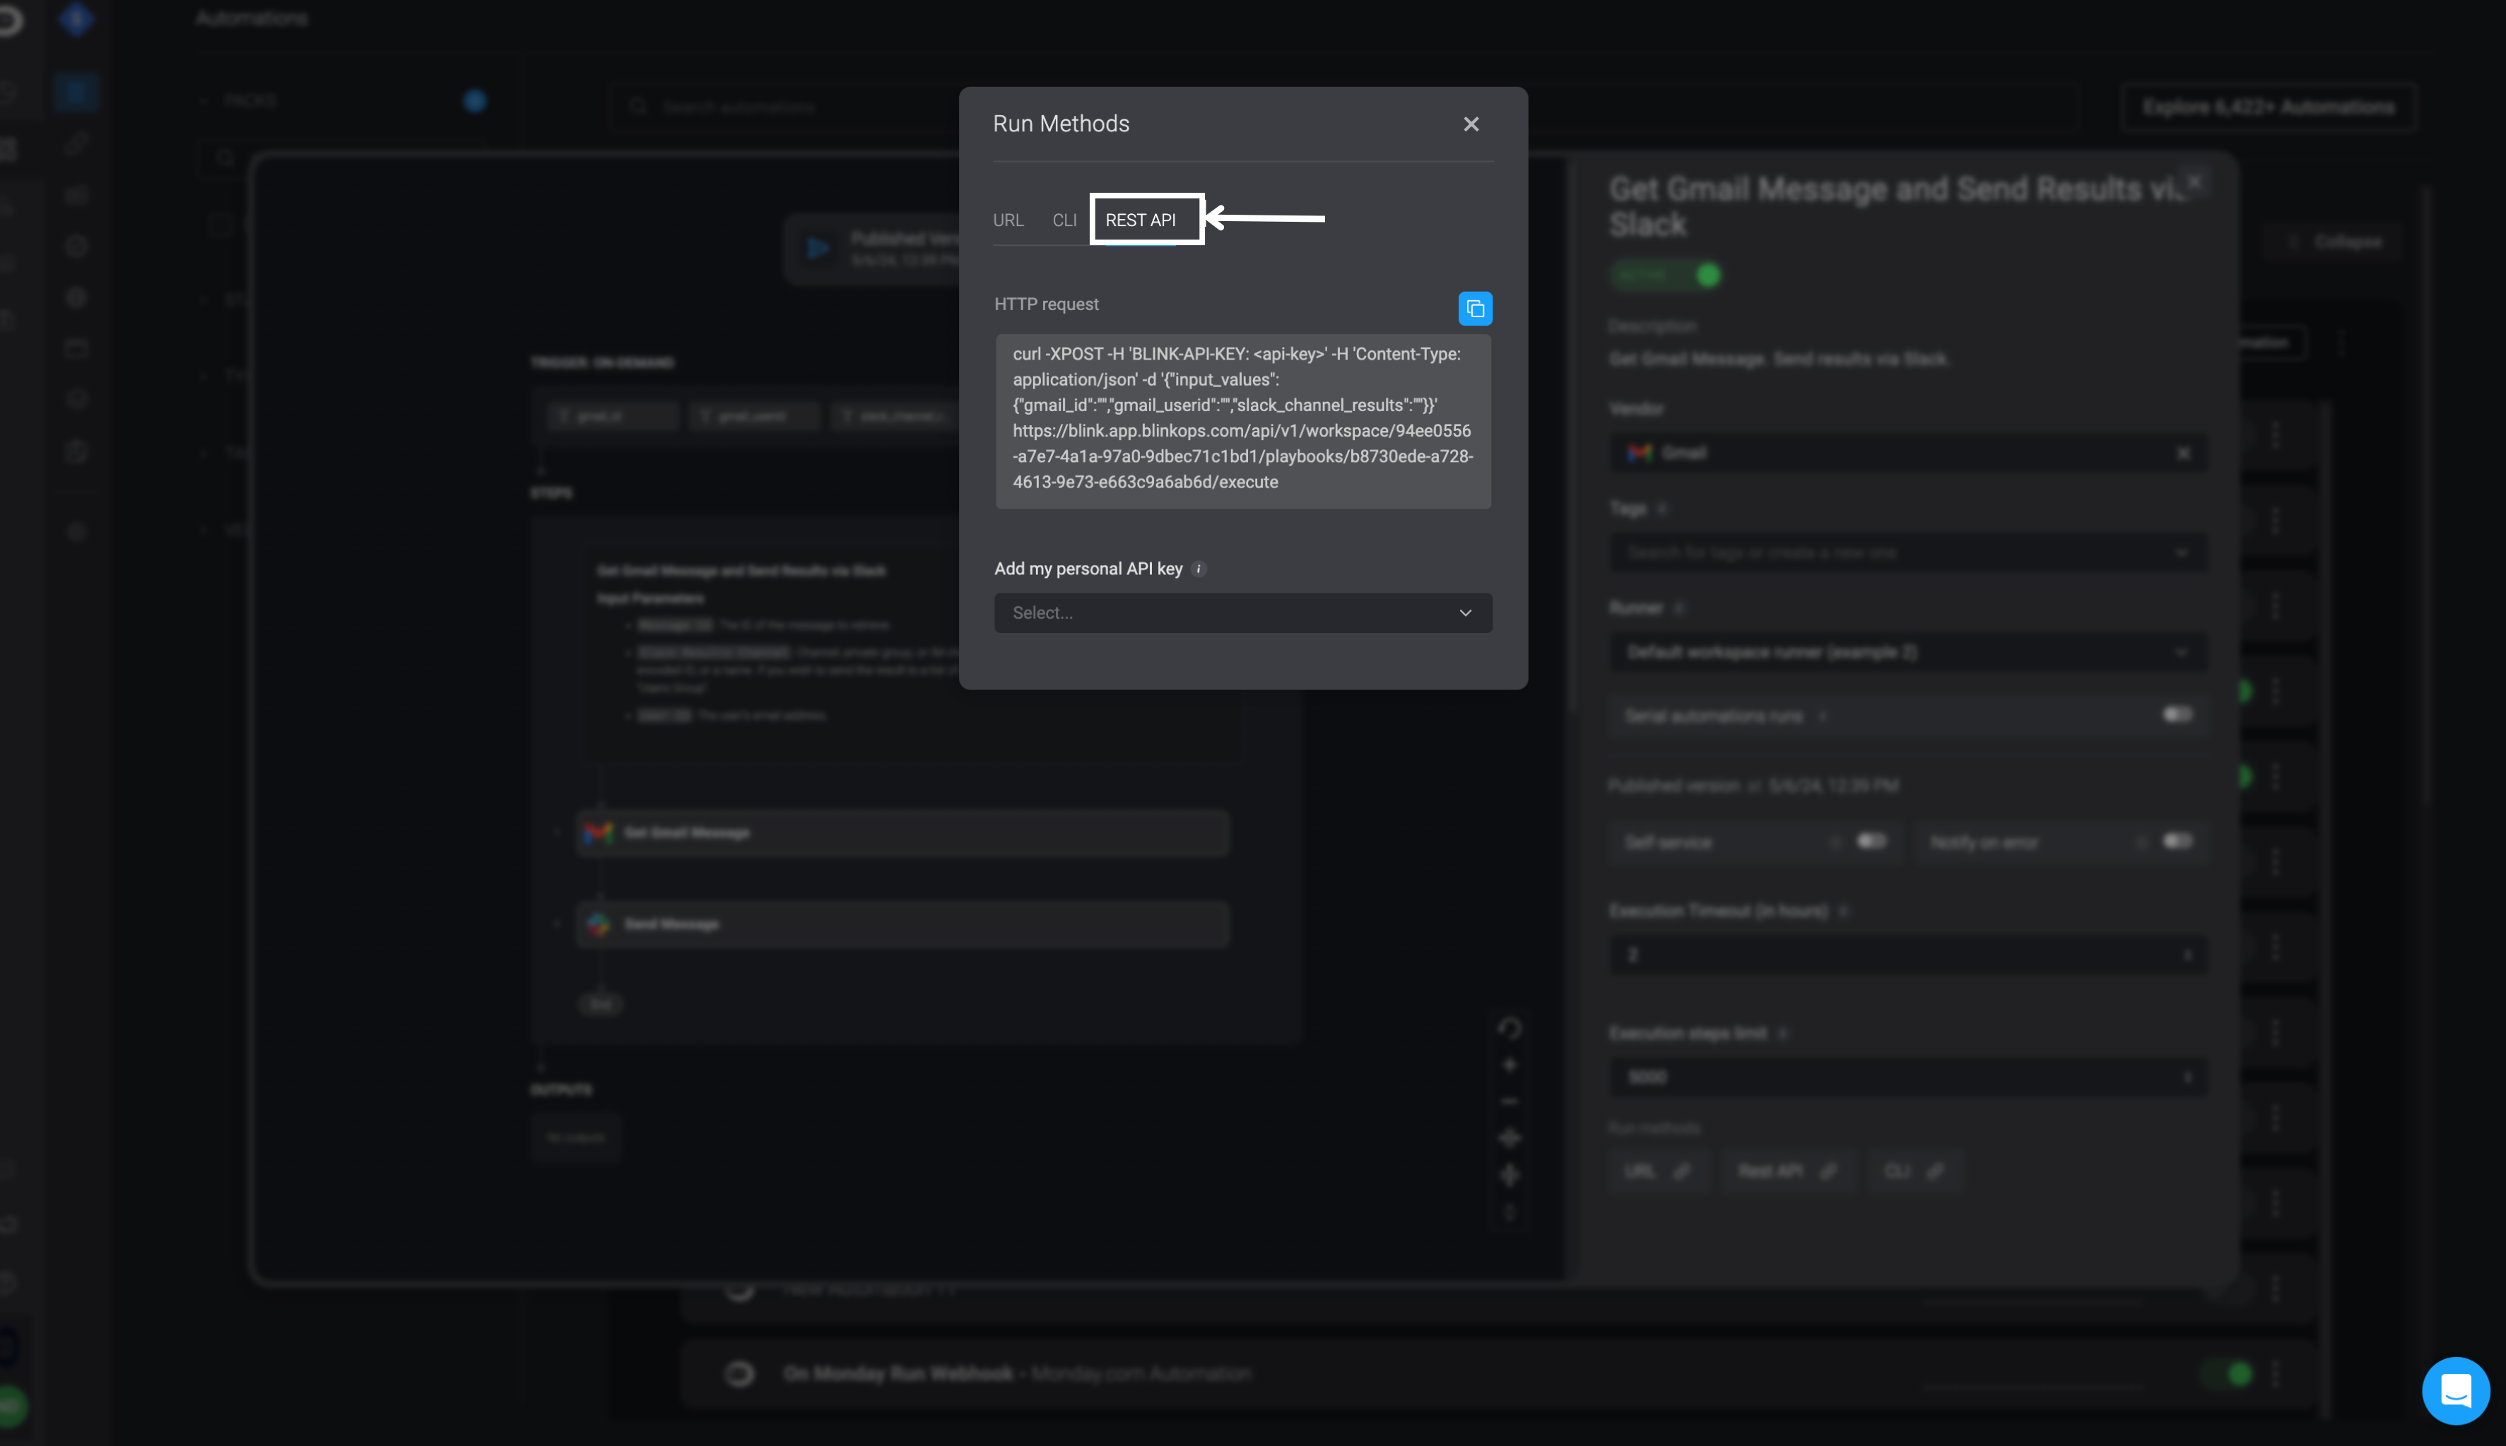Close the Run Methods dialog
This screenshot has width=2506, height=1446.
(x=1470, y=124)
